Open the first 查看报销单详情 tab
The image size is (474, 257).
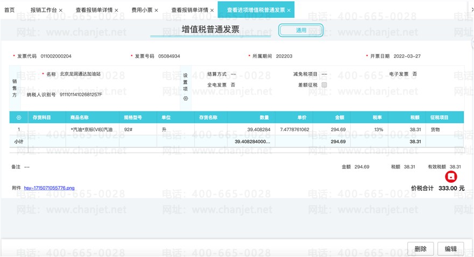(94, 10)
